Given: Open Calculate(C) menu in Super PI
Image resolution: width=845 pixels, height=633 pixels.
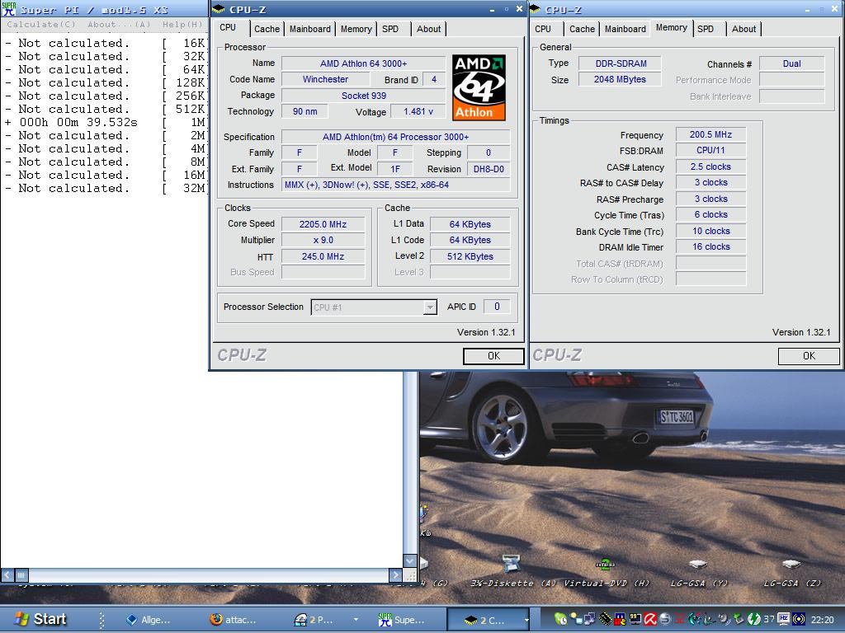Looking at the screenshot, I should (41, 24).
